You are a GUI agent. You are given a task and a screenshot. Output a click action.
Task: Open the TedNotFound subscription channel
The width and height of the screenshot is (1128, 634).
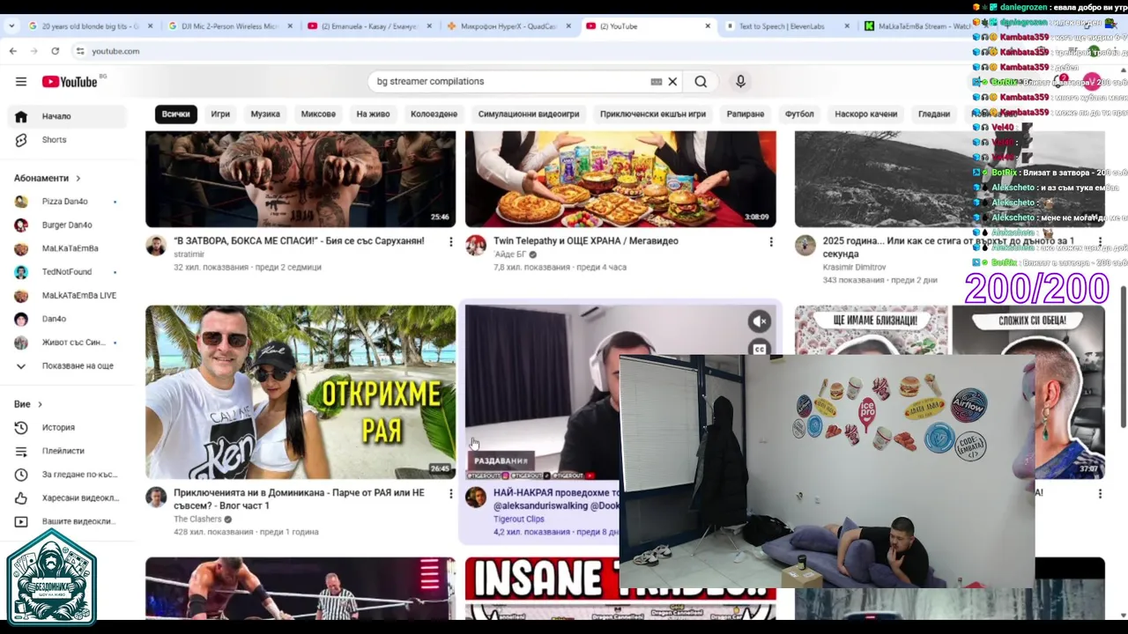click(x=66, y=272)
